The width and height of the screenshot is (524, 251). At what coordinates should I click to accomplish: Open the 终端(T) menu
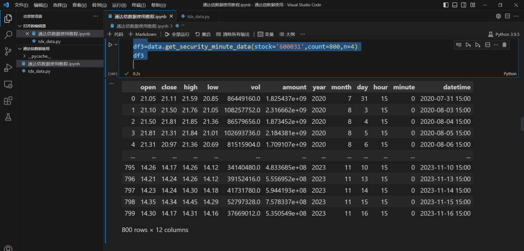139,5
